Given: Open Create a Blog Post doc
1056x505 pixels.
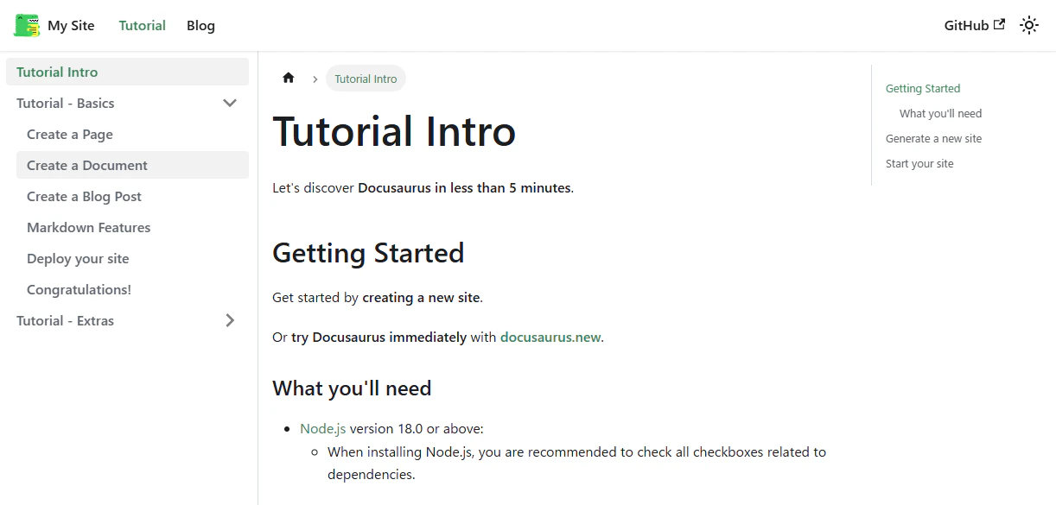Looking at the screenshot, I should [x=132, y=196].
